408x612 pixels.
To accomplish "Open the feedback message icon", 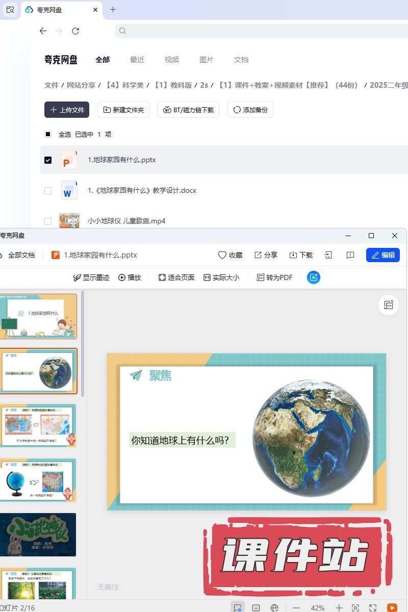I will pyautogui.click(x=350, y=255).
